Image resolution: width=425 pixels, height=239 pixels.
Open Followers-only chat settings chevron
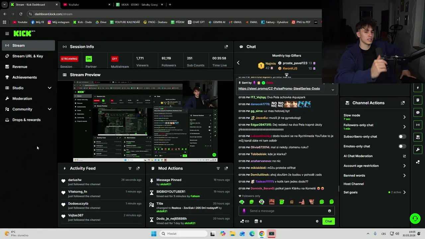pos(404,127)
